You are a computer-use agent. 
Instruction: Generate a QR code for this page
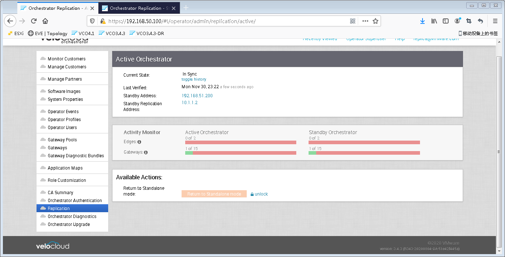tap(353, 21)
